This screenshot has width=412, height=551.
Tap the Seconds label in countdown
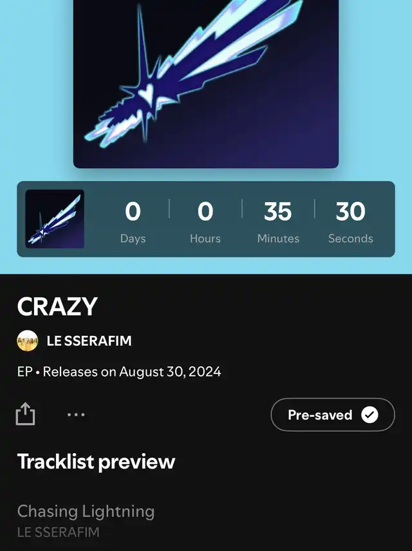pyautogui.click(x=350, y=239)
